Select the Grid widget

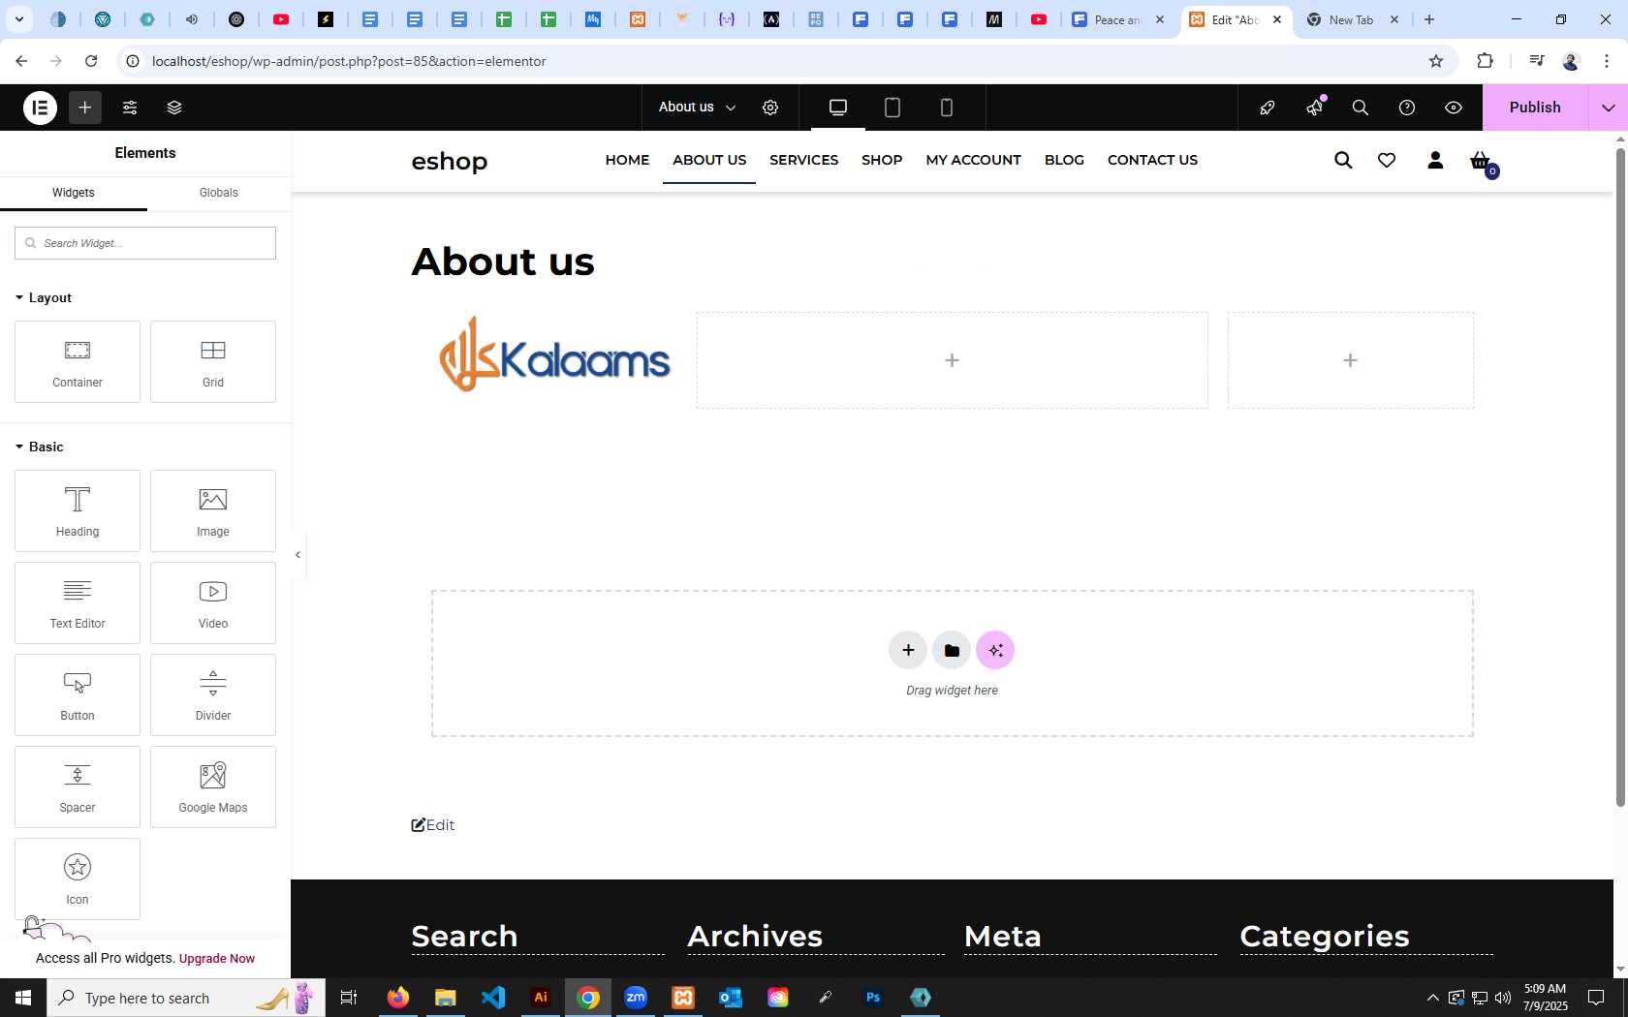click(x=213, y=361)
